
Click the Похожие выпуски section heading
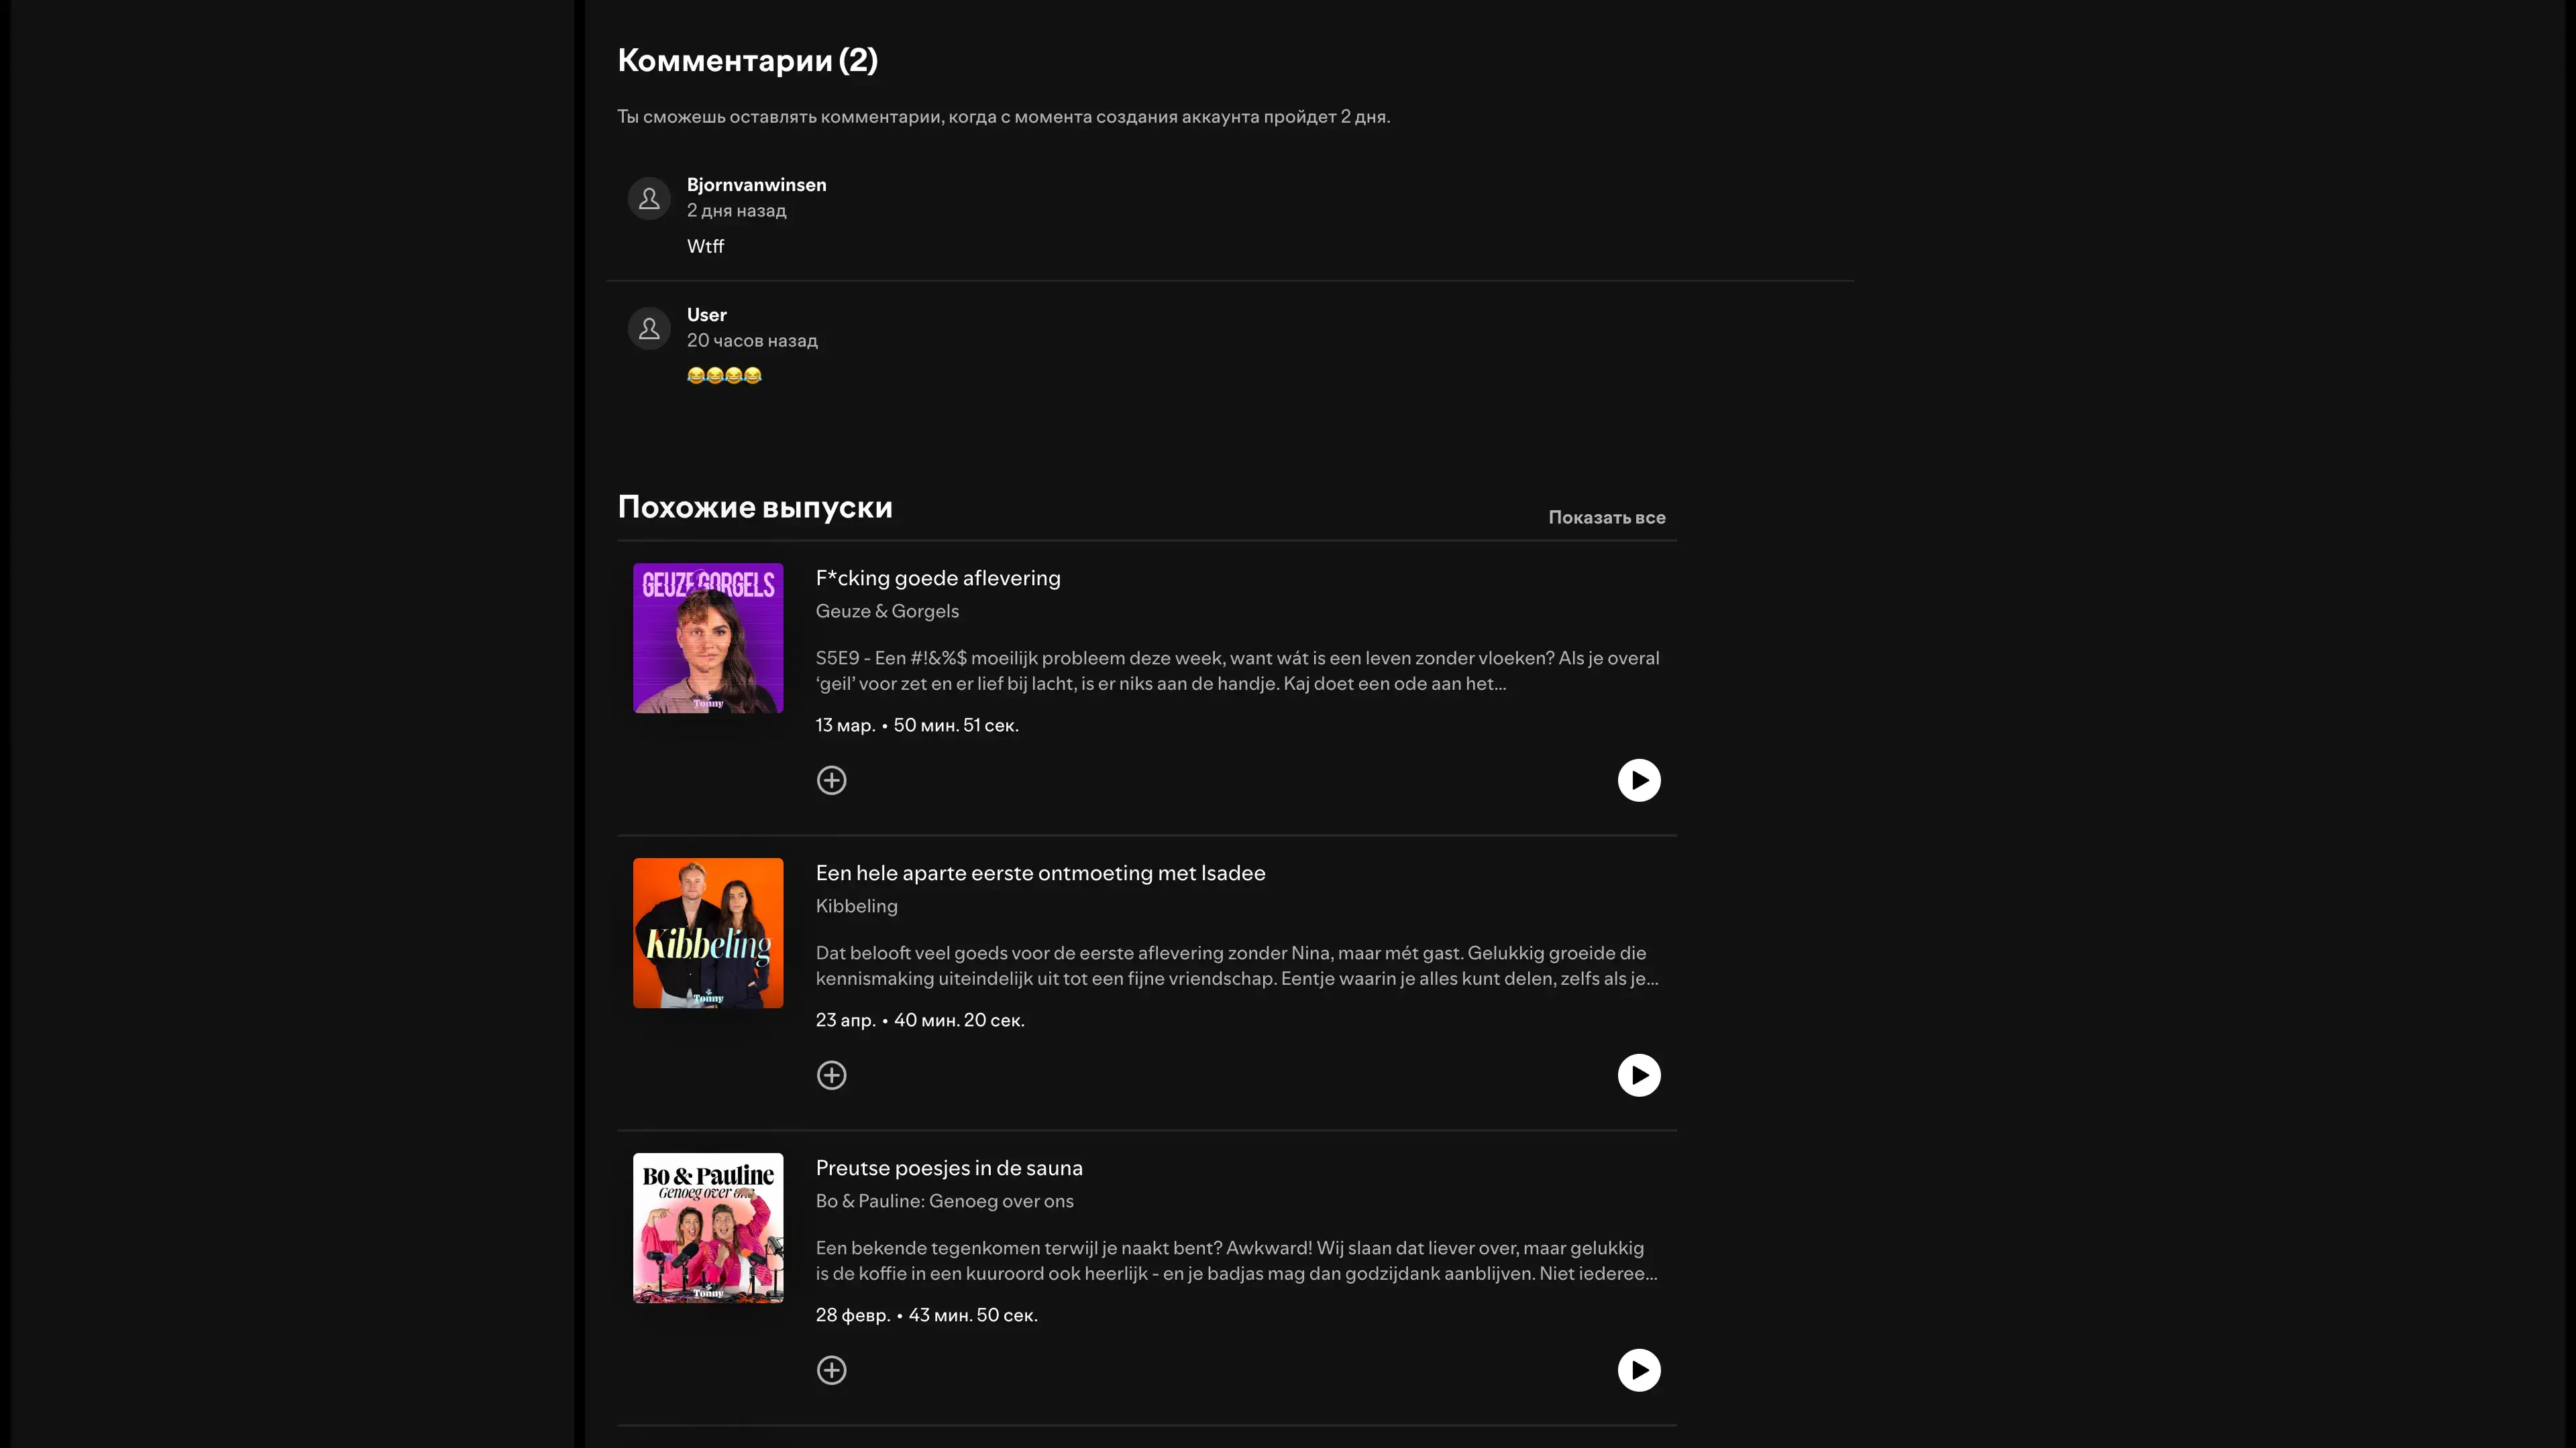point(755,507)
